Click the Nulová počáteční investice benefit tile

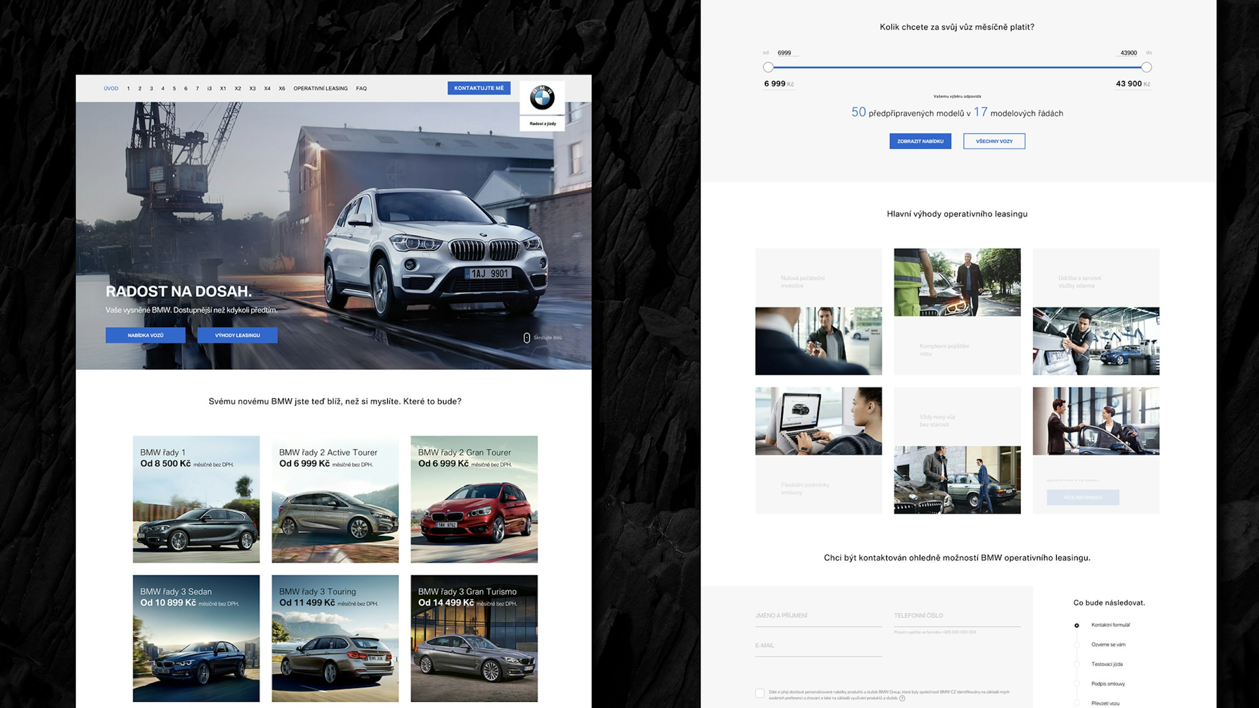point(818,312)
